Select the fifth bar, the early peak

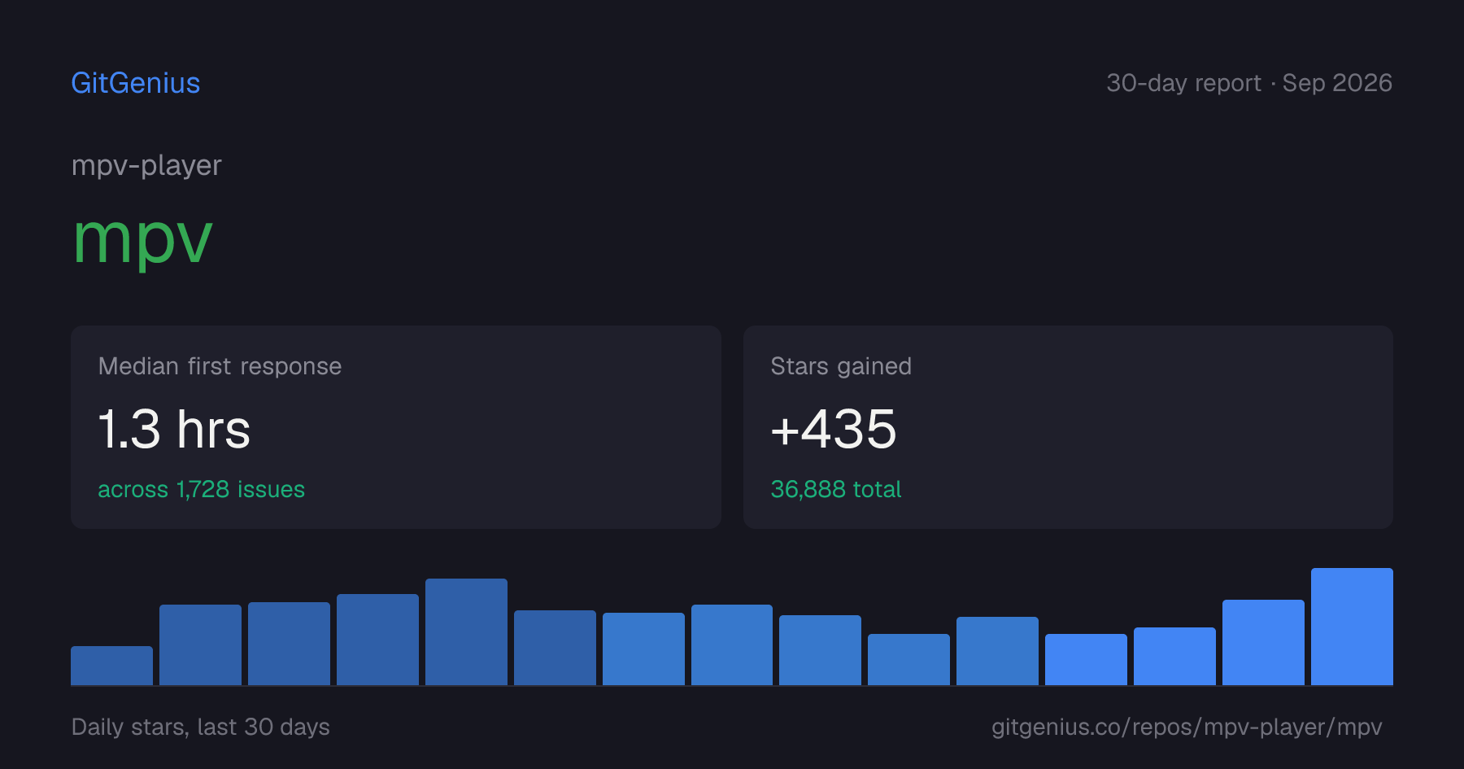[466, 631]
